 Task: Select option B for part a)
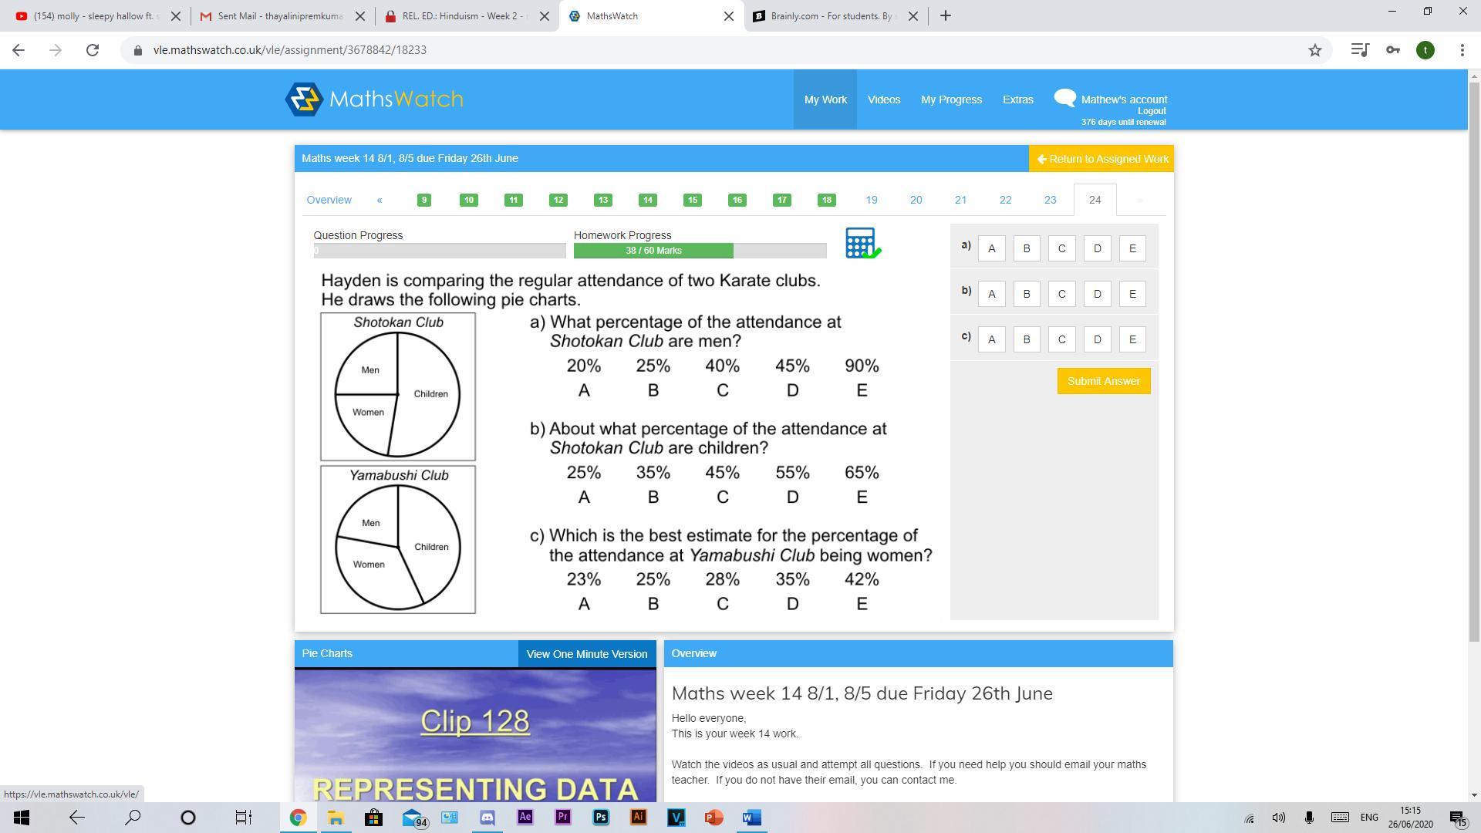coord(1027,248)
